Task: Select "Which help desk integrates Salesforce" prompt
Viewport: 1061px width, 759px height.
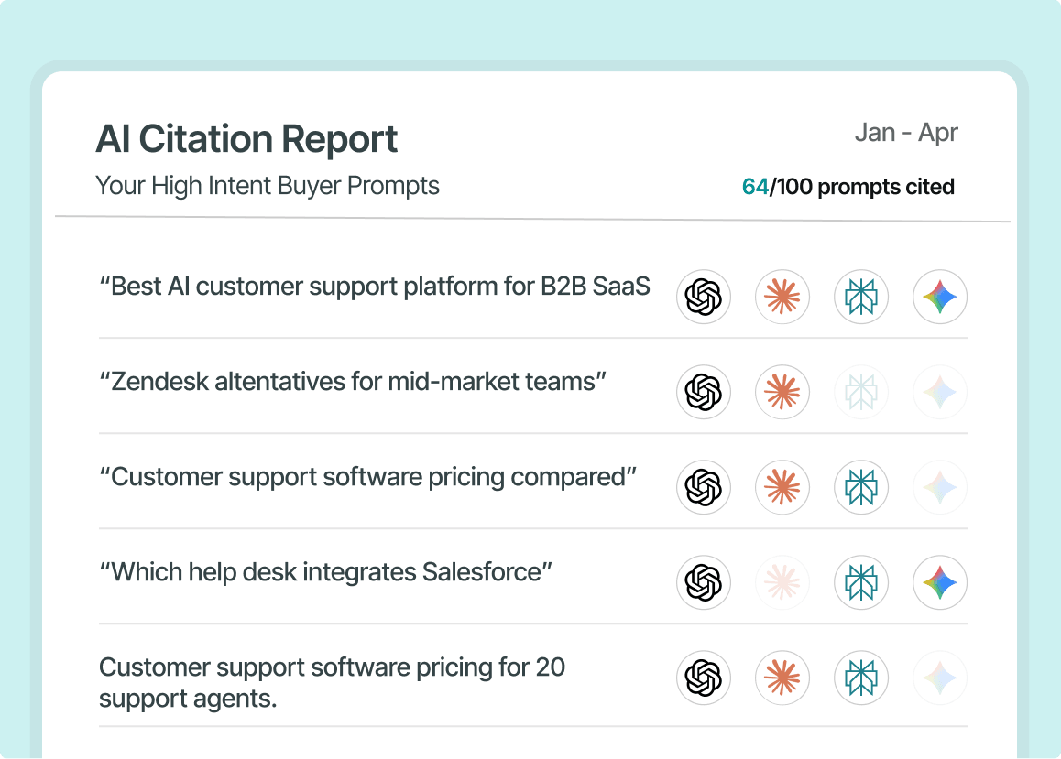Action: [325, 572]
